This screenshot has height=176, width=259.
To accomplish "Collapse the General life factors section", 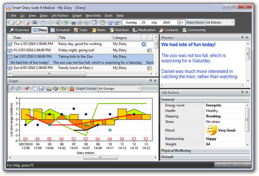I will click(205, 100).
